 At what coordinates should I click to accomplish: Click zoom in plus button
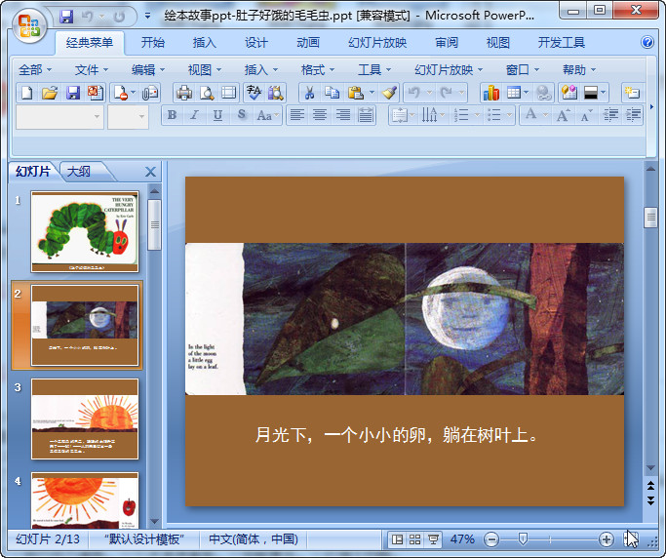point(607,539)
